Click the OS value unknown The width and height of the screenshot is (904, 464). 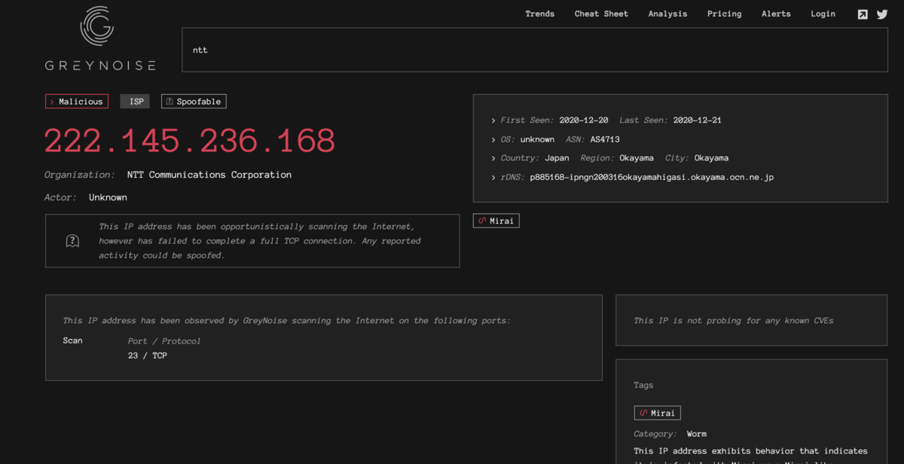coord(537,139)
